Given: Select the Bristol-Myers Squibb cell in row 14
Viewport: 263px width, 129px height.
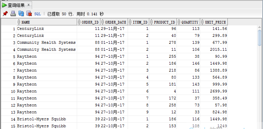Looking at the screenshot, I should 47,119.
